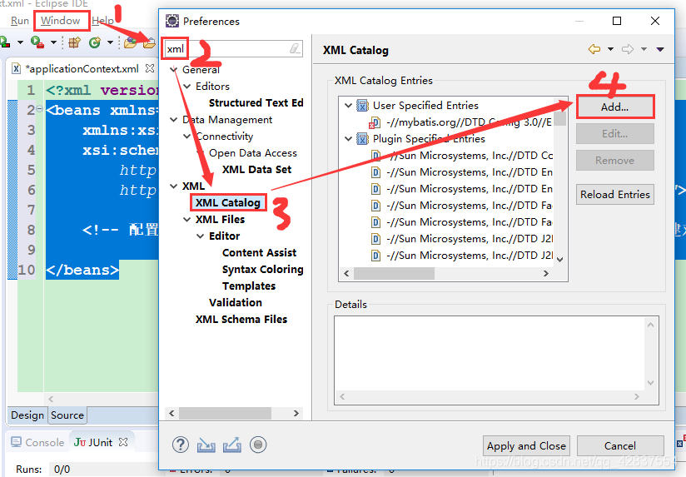The width and height of the screenshot is (686, 477).
Task: Click Apply and Close
Action: coord(526,446)
